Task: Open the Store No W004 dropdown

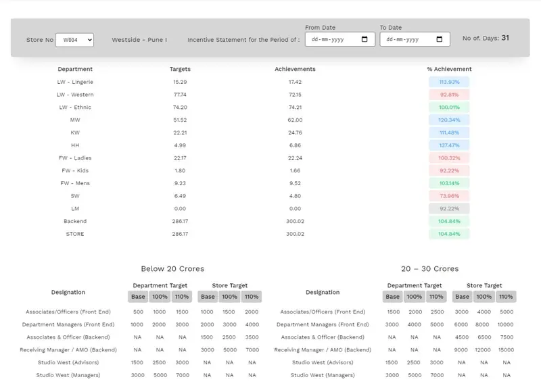Action: 74,40
